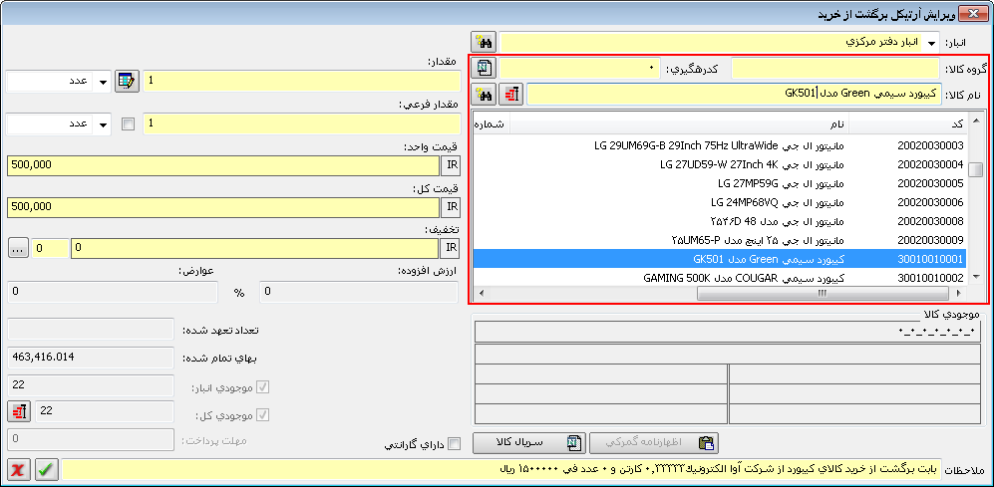Click the binoculars search icon beside warehouse field
Image resolution: width=994 pixels, height=487 pixels.
485,42
